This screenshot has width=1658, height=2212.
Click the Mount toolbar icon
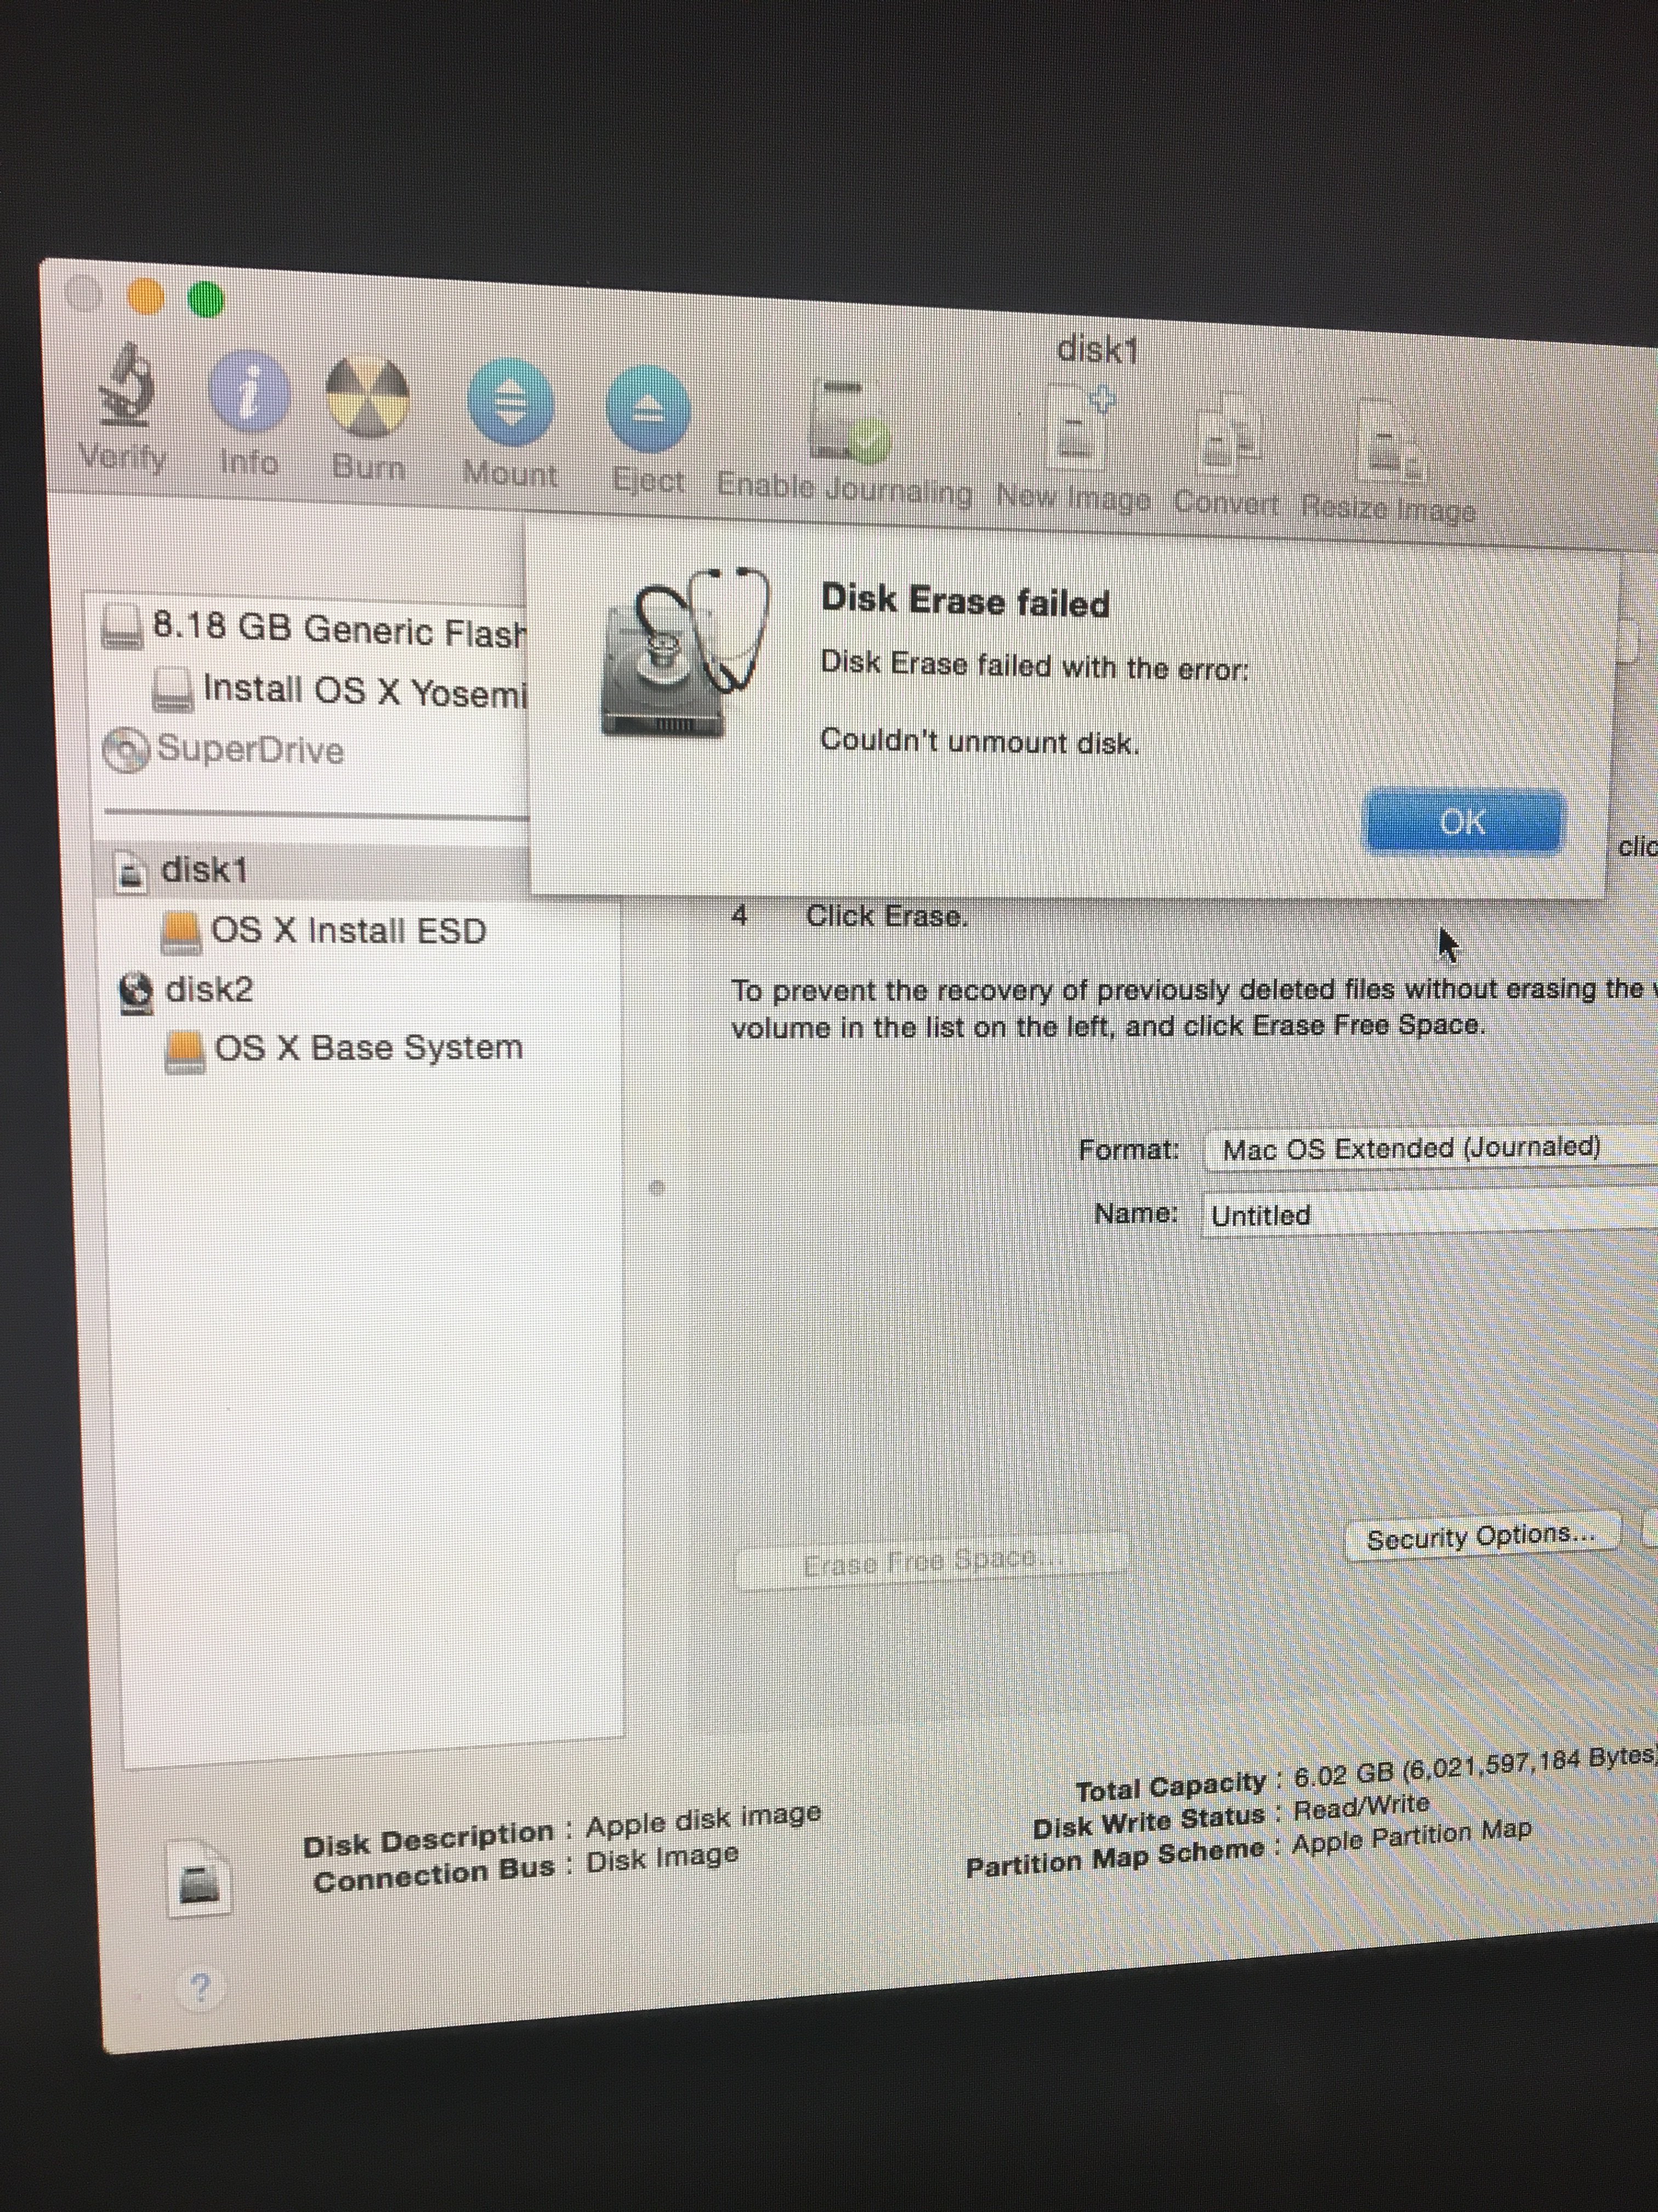pyautogui.click(x=510, y=403)
